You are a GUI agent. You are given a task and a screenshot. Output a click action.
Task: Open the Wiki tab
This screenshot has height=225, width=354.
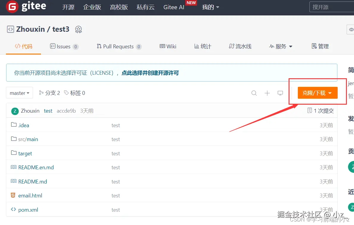pos(168,47)
